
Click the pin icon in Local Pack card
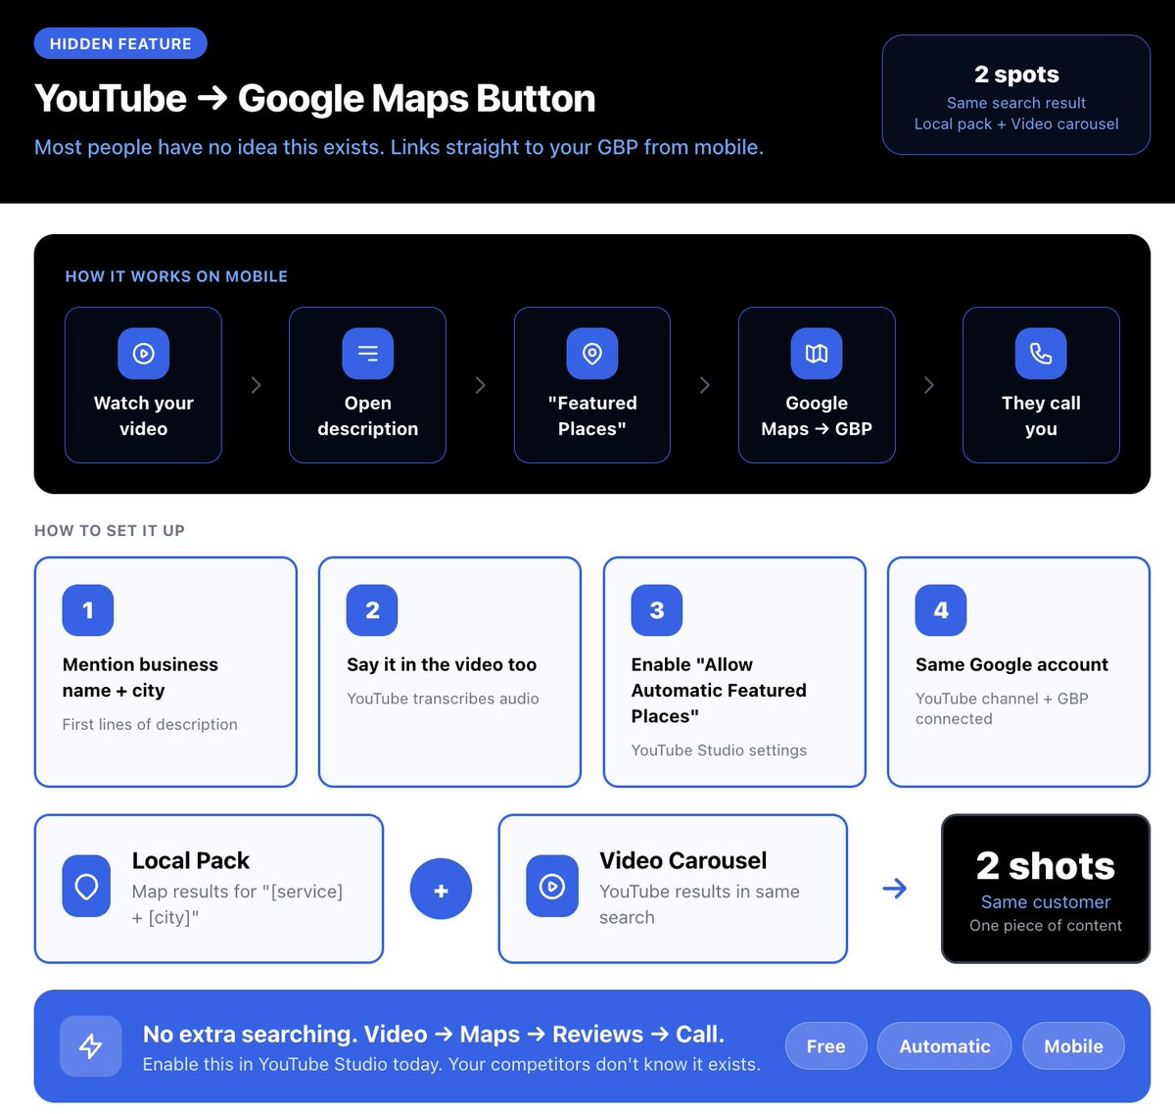coord(87,887)
